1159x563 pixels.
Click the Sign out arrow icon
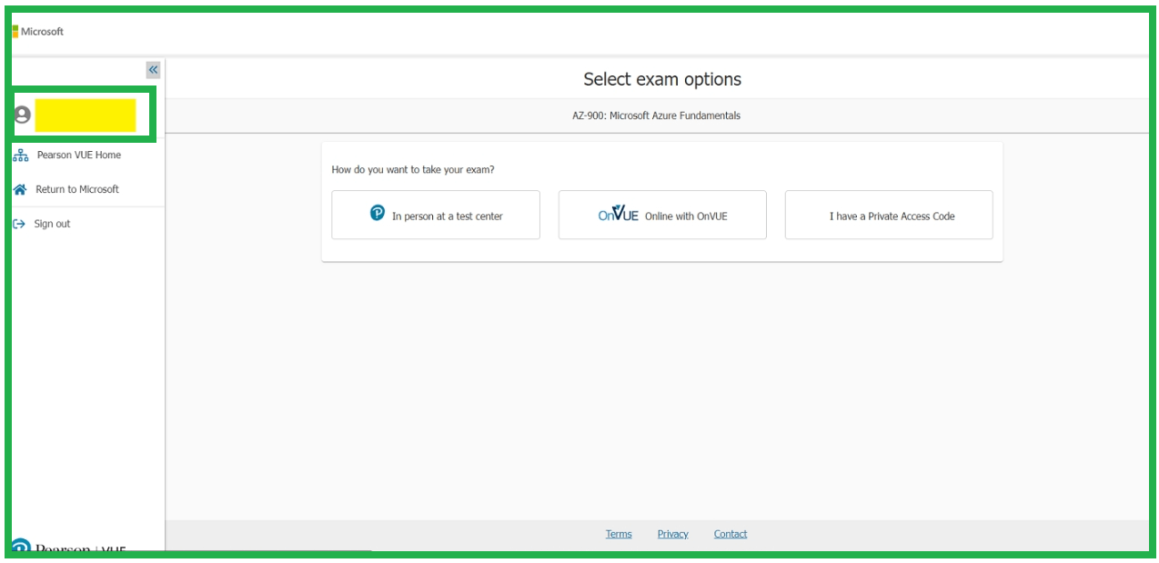coord(19,224)
